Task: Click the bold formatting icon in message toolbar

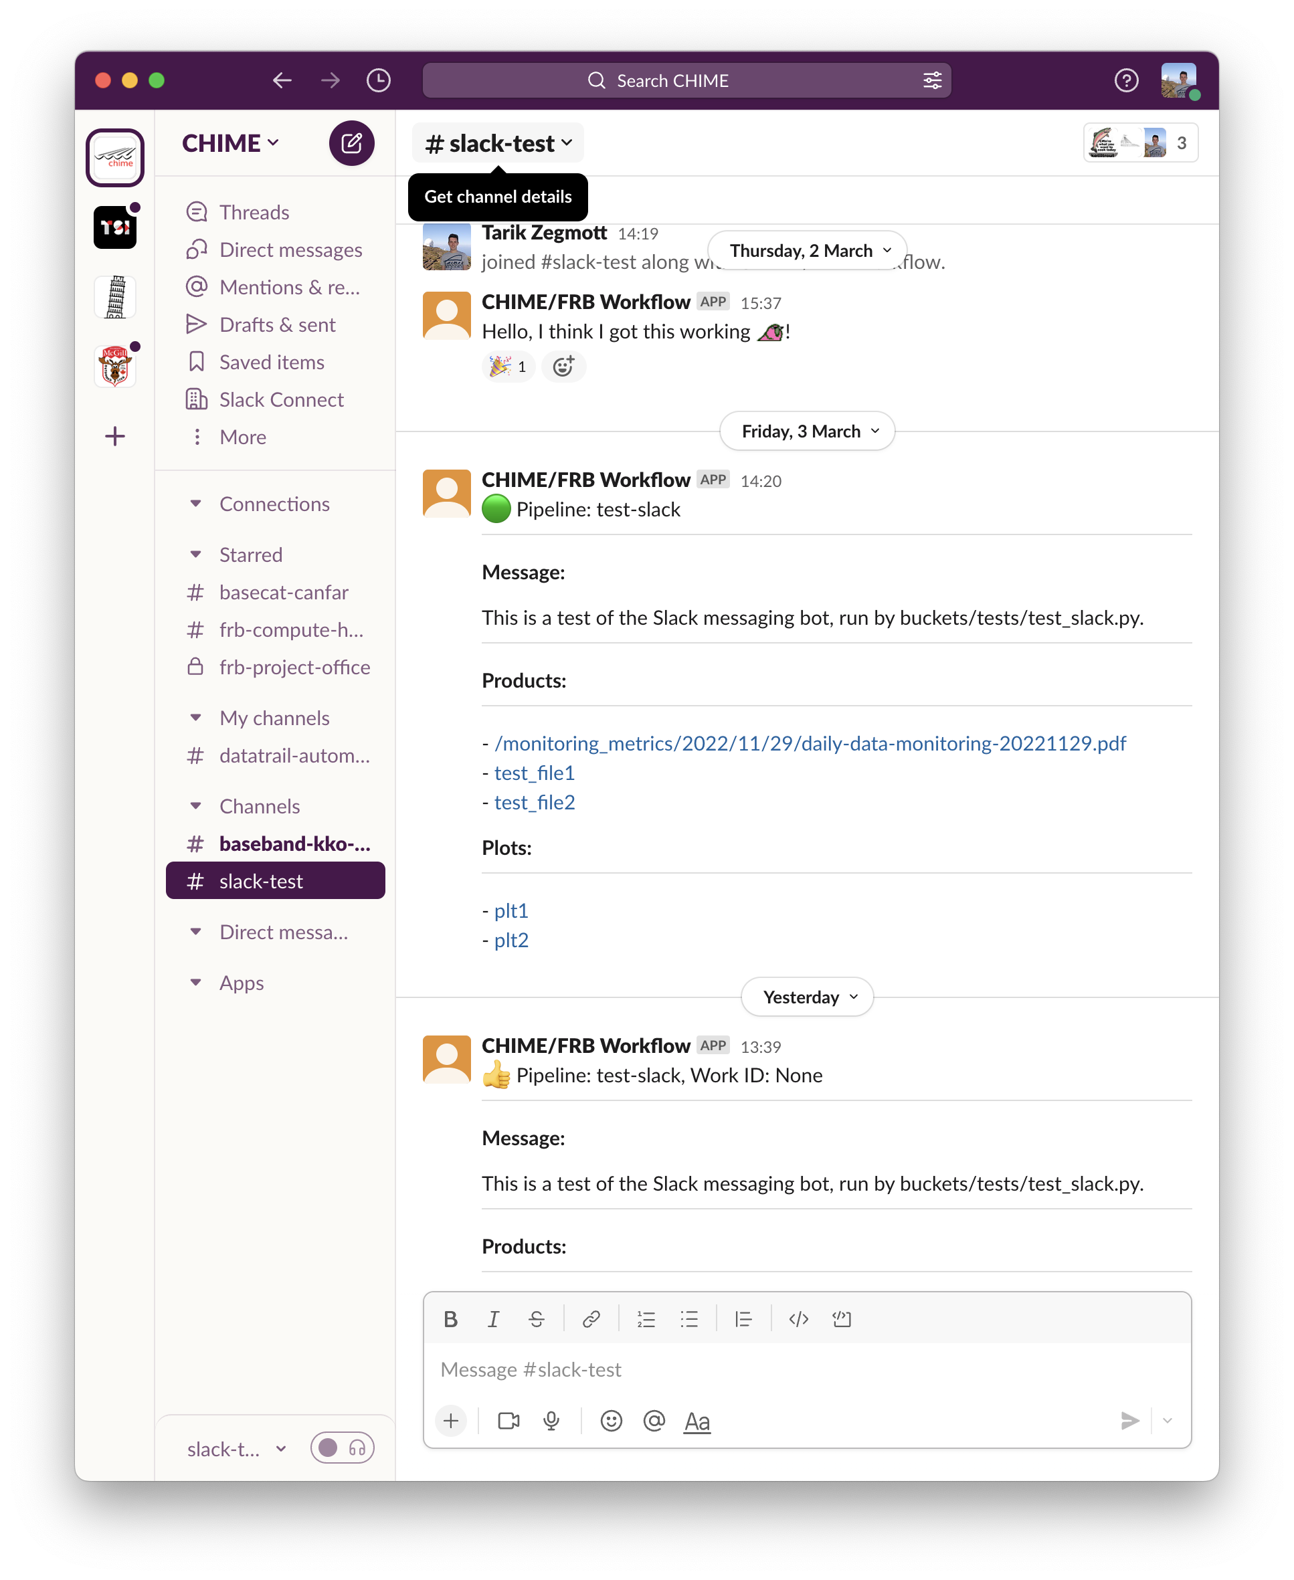Action: [450, 1319]
